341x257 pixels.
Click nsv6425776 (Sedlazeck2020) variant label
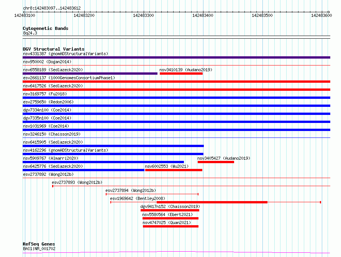tap(53, 166)
